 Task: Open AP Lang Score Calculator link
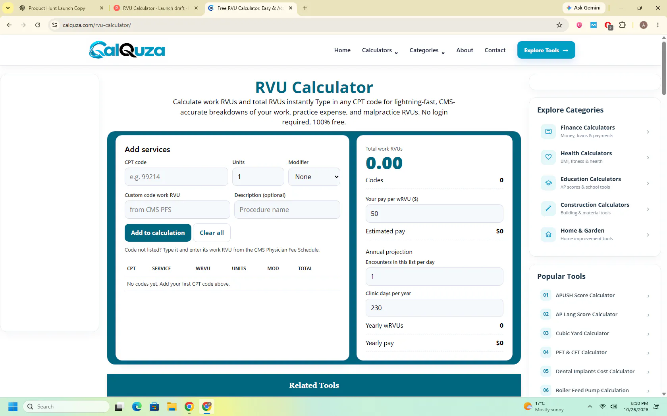(586, 314)
